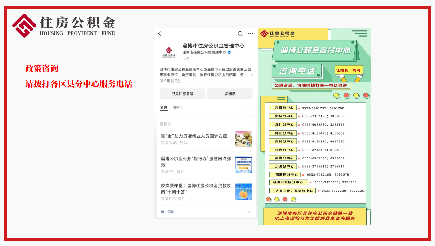The height and width of the screenshot is (246, 435).
Task: Open article 真"金"助力灵活就业人员圆梦安居
Action: (x=194, y=136)
